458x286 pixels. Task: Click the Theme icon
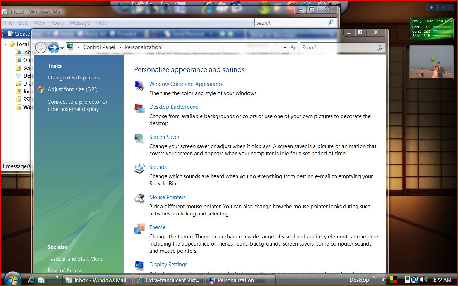click(x=139, y=229)
